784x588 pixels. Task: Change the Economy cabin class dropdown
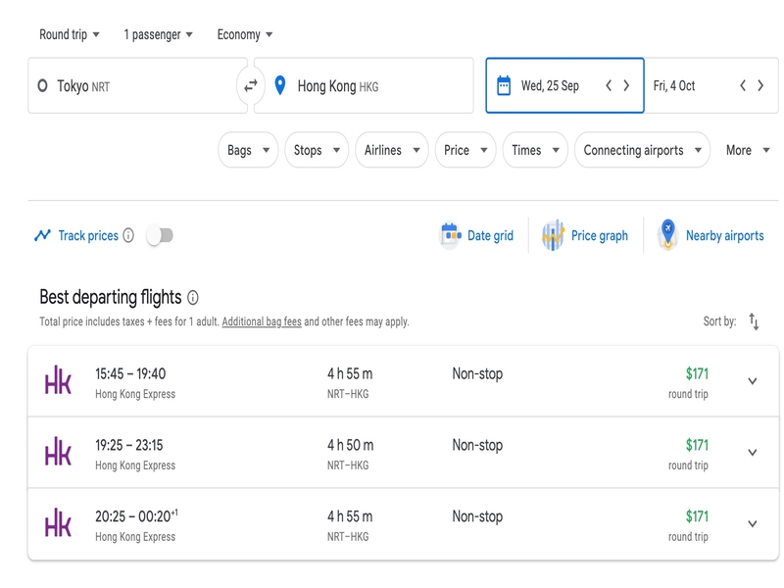[x=245, y=34]
